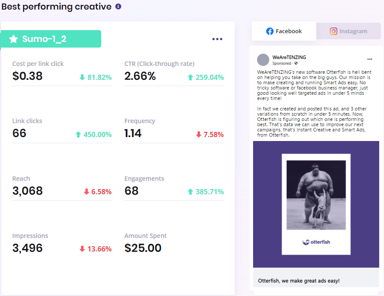Click the sumo wrestler ad image

pos(316,195)
